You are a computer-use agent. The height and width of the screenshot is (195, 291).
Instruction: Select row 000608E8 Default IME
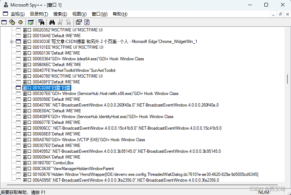click(x=52, y=134)
